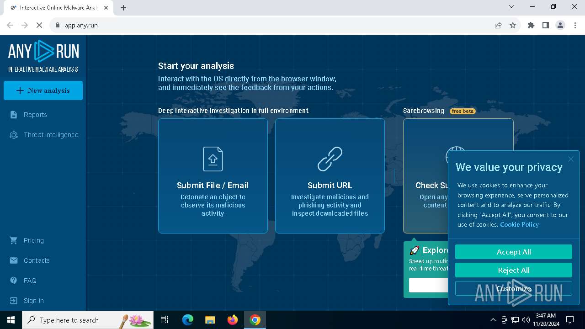This screenshot has width=585, height=329.
Task: Open the volume control
Action: point(526,320)
